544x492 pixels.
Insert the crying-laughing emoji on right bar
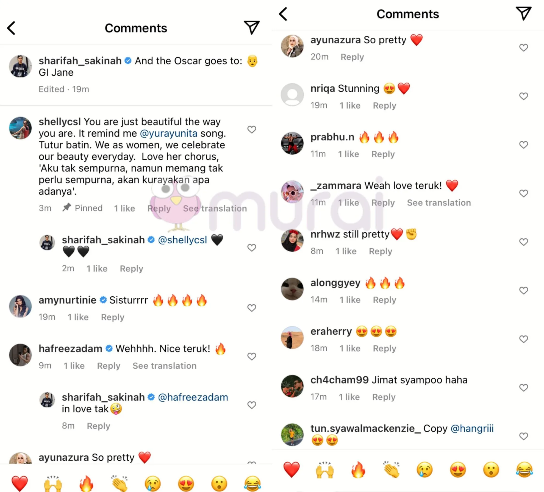(x=524, y=469)
